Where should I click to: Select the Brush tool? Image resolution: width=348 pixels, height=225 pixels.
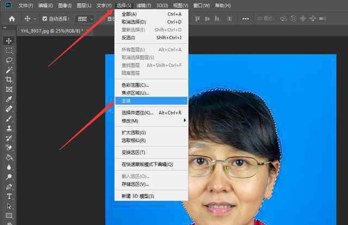9,119
